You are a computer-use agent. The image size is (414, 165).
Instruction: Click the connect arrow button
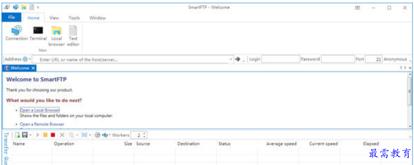[238, 59]
